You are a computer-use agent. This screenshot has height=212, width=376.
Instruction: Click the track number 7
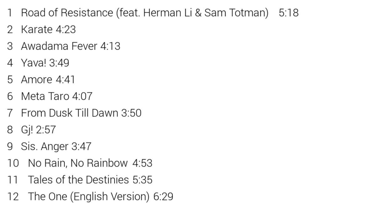click(10, 113)
